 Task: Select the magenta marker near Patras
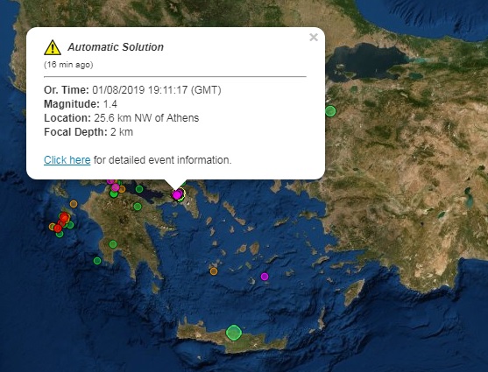tap(116, 187)
